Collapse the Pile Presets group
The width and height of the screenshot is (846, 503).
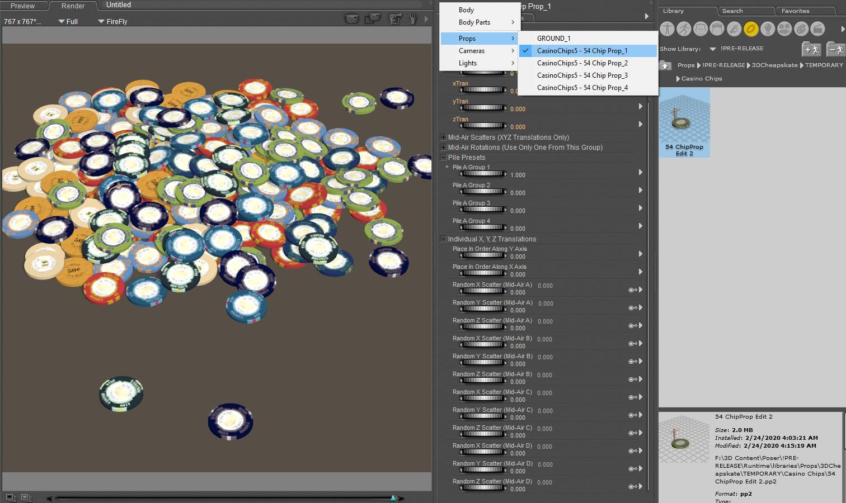click(x=443, y=158)
